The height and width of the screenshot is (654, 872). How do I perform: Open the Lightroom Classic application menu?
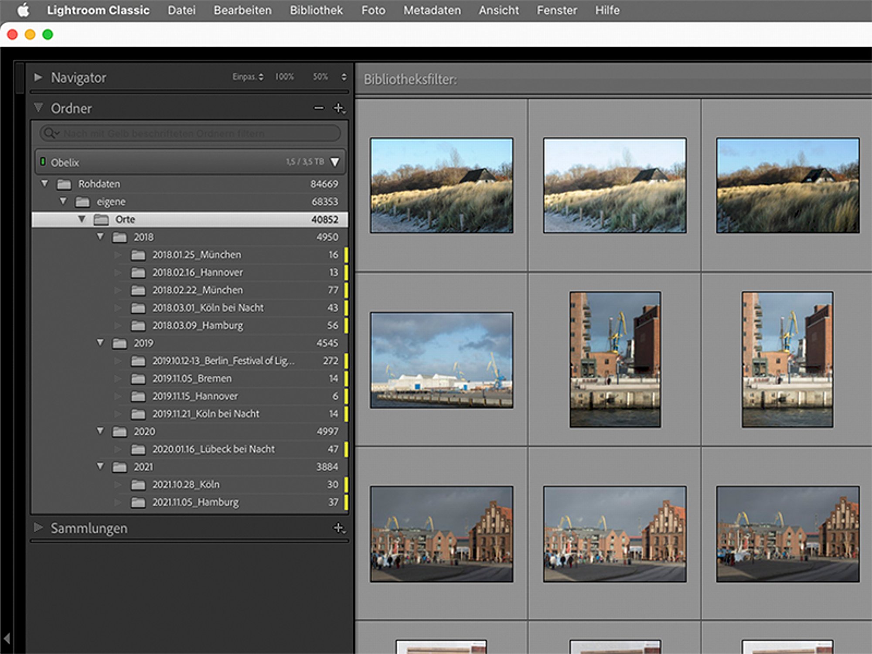(98, 10)
